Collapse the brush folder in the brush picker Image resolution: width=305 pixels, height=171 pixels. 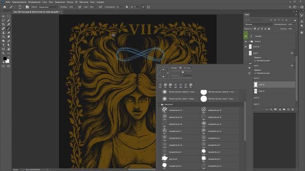pyautogui.click(x=160, y=104)
